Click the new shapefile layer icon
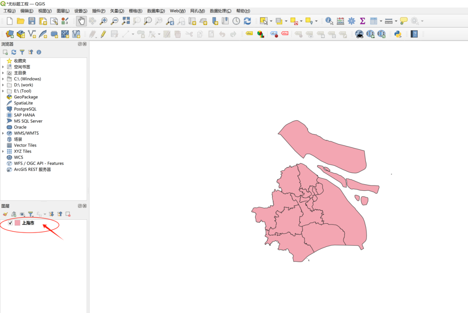The height and width of the screenshot is (313, 468). pyautogui.click(x=32, y=34)
